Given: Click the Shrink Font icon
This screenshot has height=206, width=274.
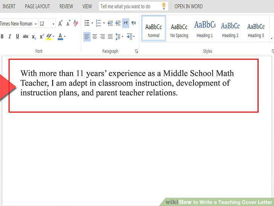Looking at the screenshot, I should point(68,23).
